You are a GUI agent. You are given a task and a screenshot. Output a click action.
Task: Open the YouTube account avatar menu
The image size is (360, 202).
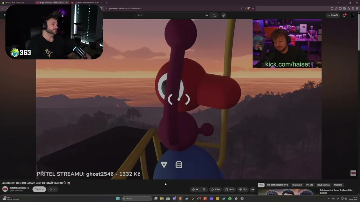(352, 15)
